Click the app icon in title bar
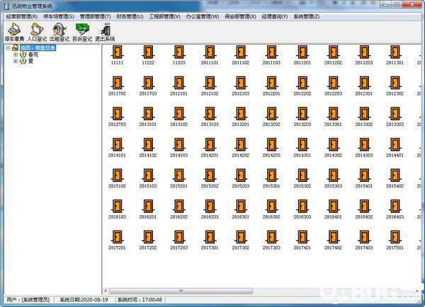425x307 pixels. pos(6,6)
